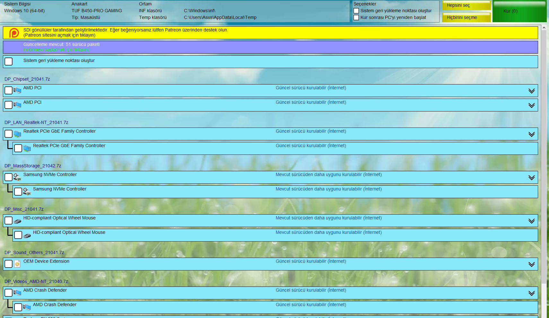Click the icon of the indented AMD Crash Defender row
This screenshot has height=318, width=549.
click(27, 307)
